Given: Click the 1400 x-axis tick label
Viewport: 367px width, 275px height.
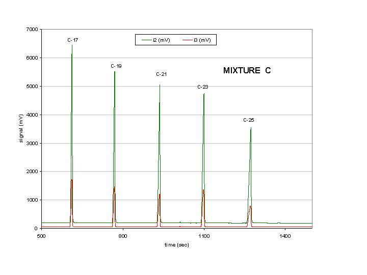Looking at the screenshot, I should [285, 236].
